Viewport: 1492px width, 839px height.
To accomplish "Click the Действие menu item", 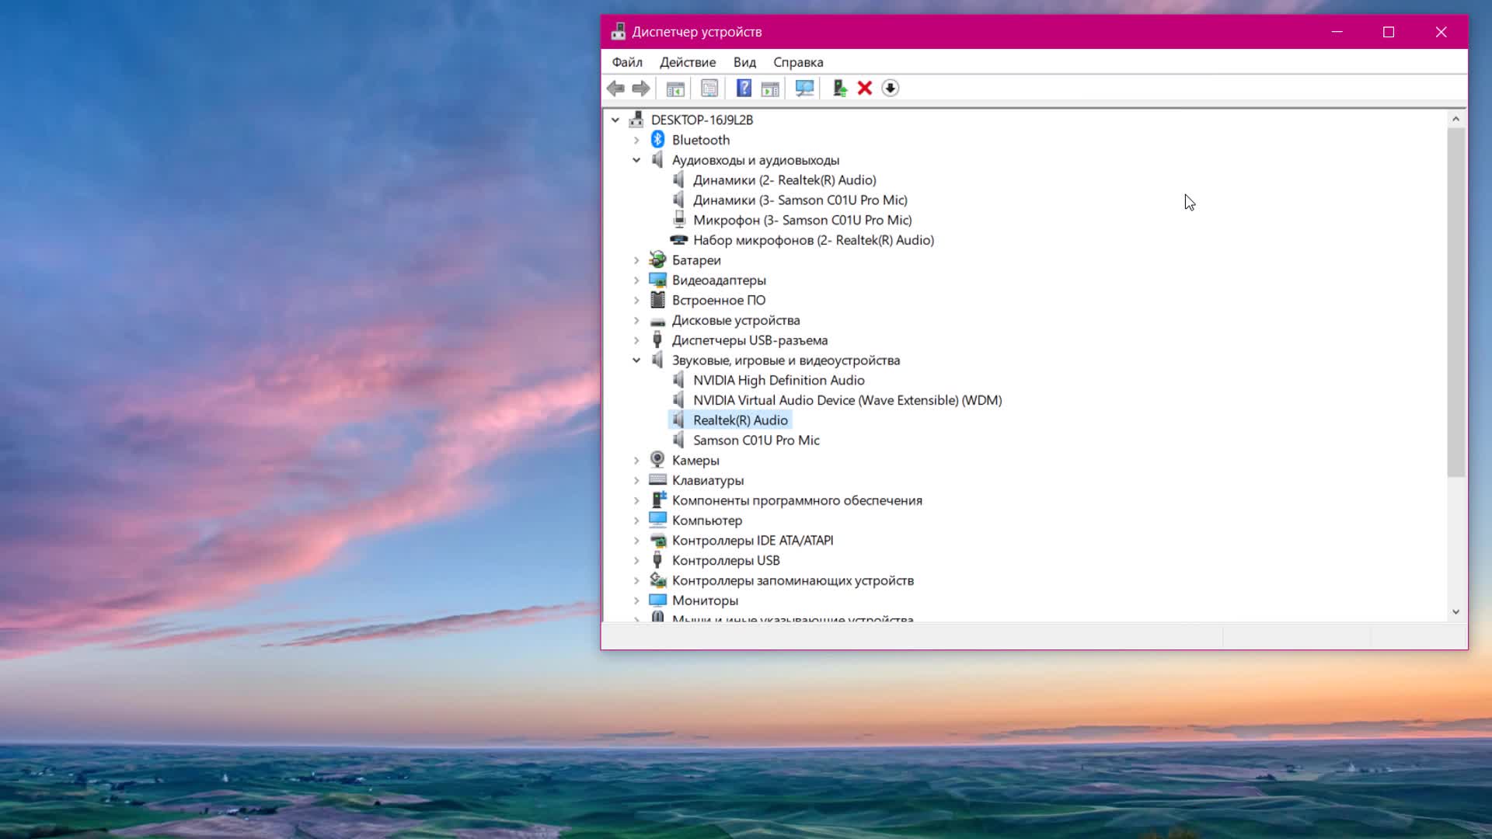I will [688, 61].
